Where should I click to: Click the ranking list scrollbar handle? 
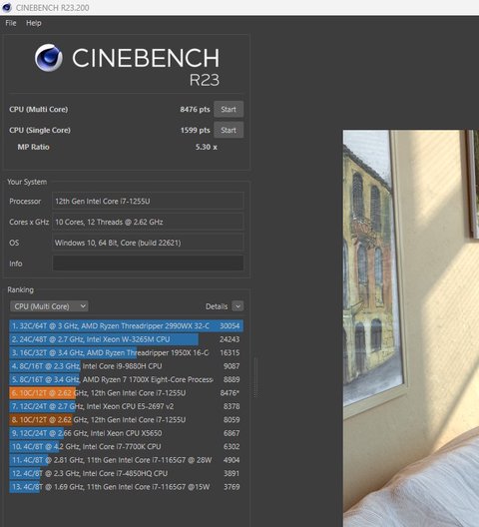click(x=255, y=378)
